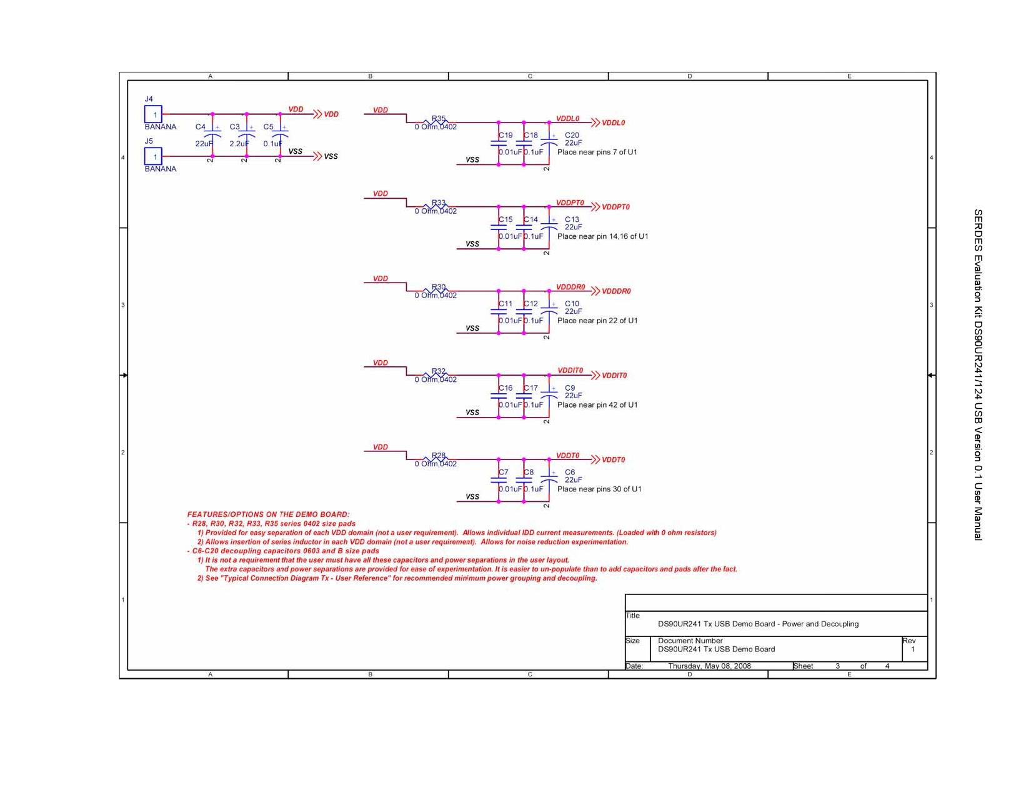Click the C10 22uF capacitor symbol
The image size is (1031, 797).
549,311
